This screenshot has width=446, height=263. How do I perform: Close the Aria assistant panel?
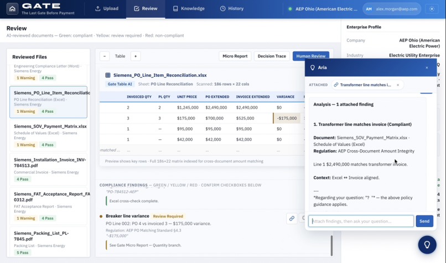(427, 67)
